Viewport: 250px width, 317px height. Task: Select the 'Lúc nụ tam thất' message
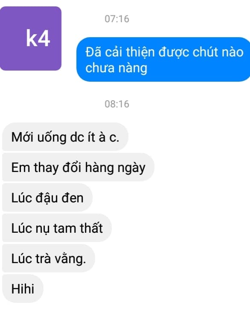tap(57, 228)
